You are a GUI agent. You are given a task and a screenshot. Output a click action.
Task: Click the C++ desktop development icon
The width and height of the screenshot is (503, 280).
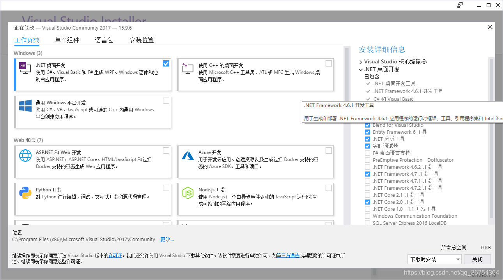point(188,68)
